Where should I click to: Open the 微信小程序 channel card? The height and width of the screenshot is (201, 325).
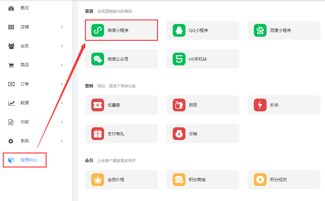pos(121,30)
